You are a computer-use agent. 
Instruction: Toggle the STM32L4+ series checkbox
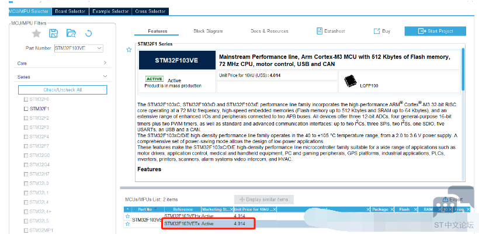tap(26, 212)
